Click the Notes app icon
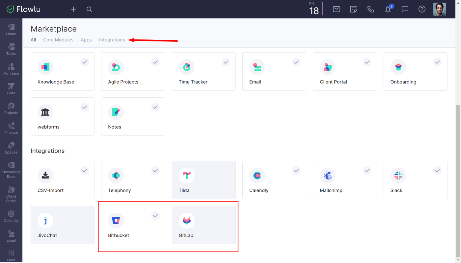The width and height of the screenshot is (461, 263). 116,112
